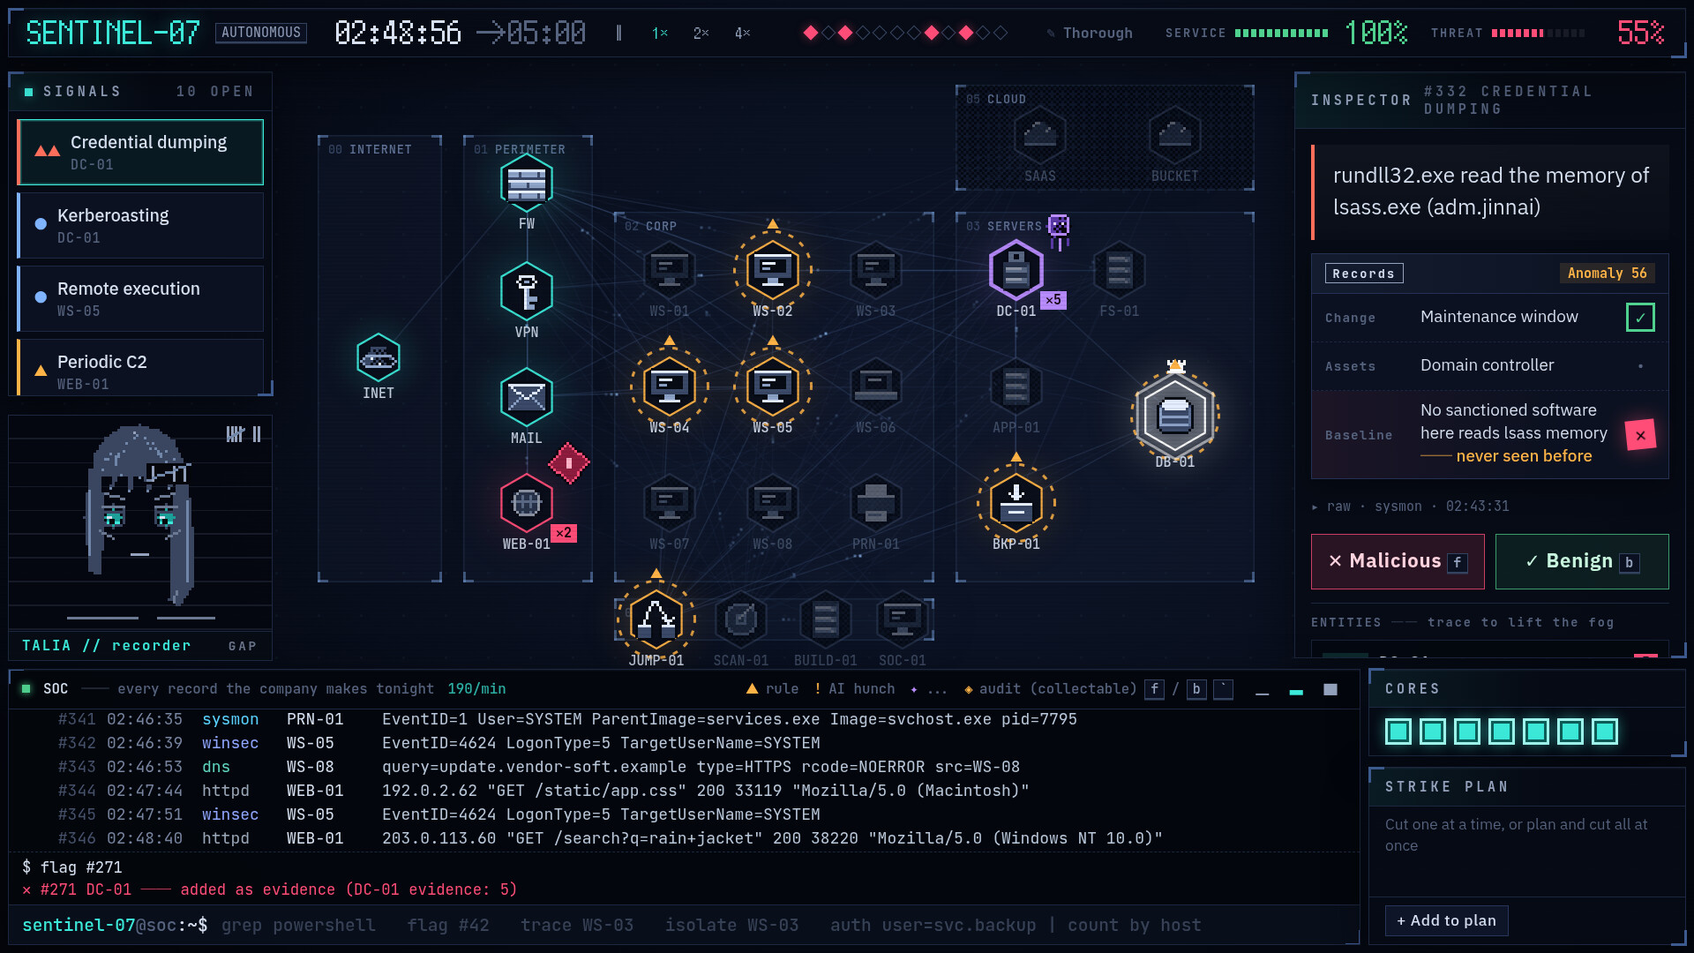The width and height of the screenshot is (1694, 953).
Task: Open the Periodic C2 signal
Action: 140,369
